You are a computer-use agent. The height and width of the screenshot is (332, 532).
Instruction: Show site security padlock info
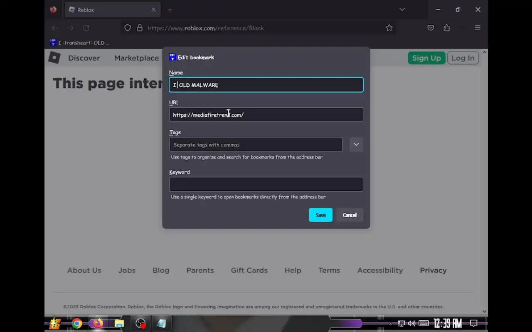click(x=140, y=28)
